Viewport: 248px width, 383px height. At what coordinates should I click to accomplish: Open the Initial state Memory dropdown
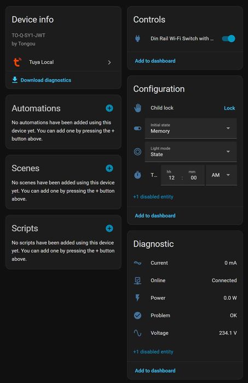click(191, 128)
